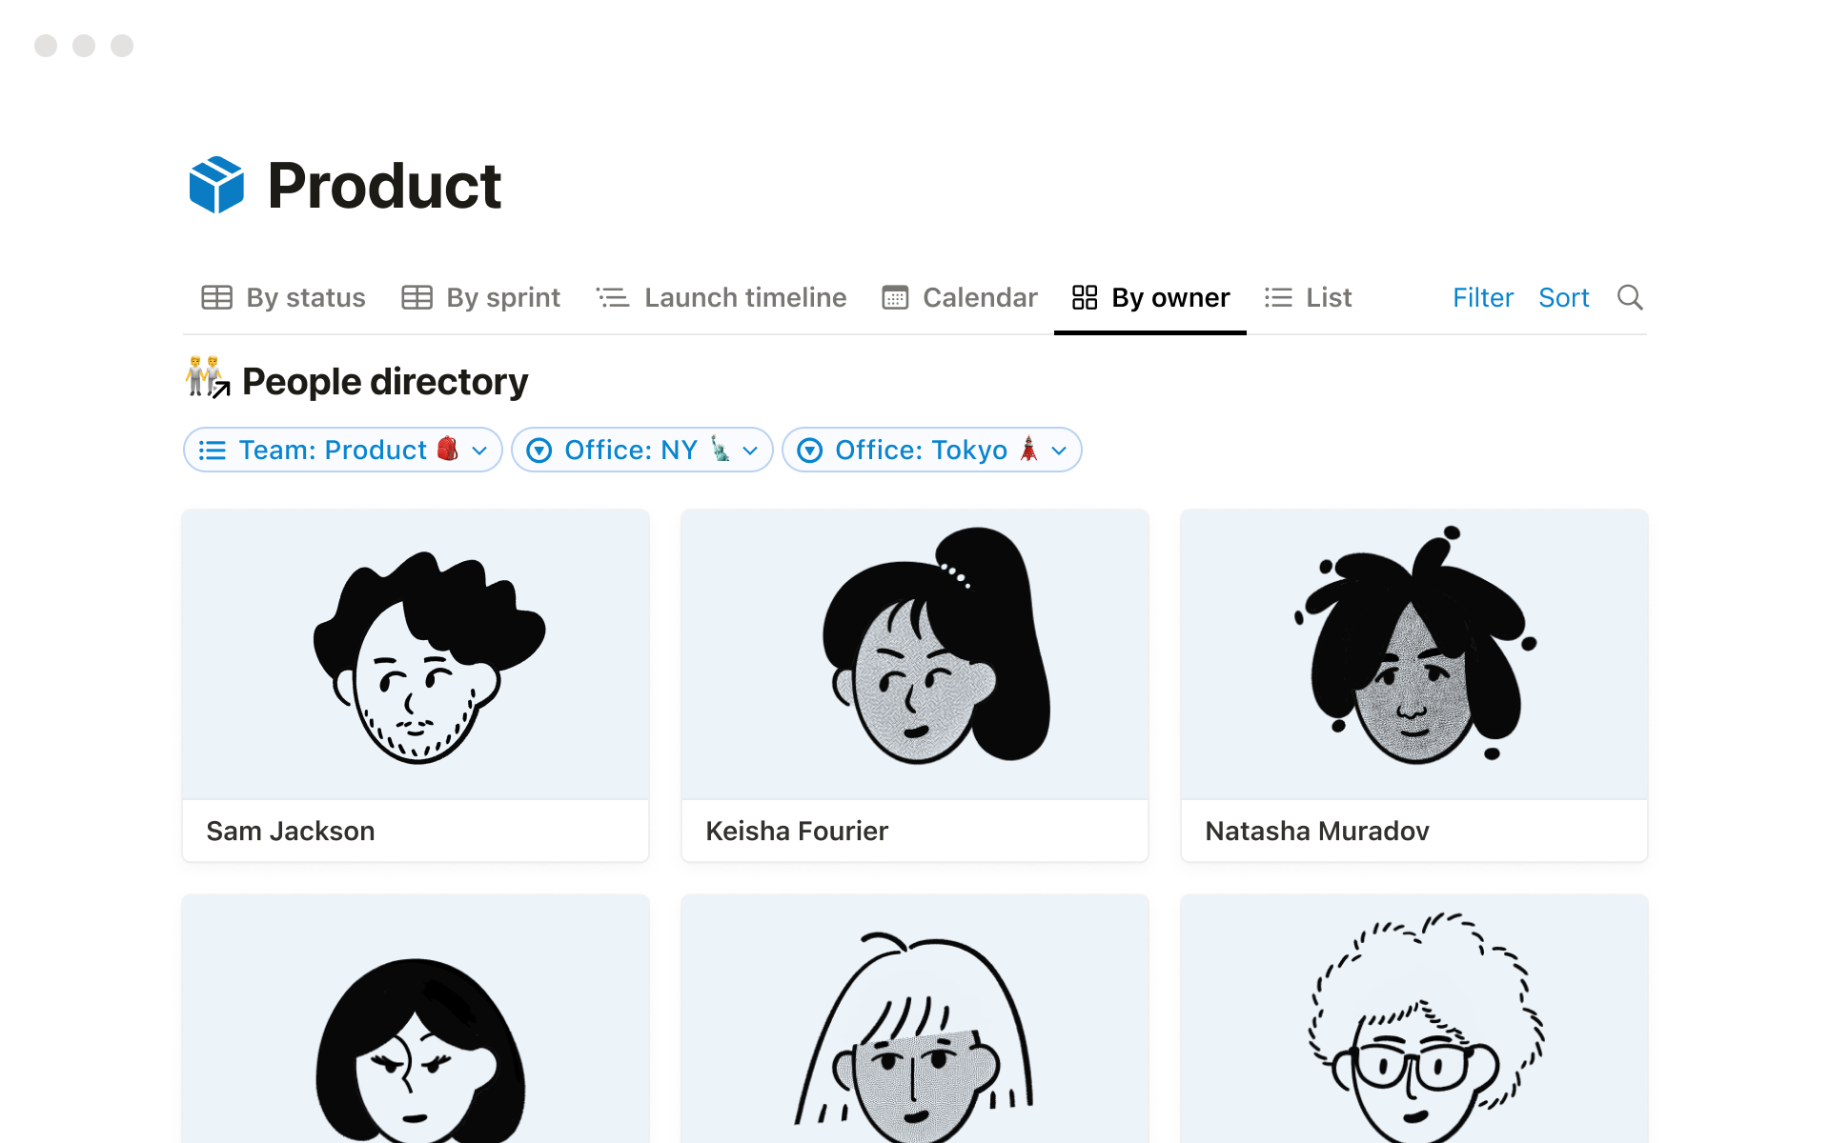1830x1143 pixels.
Task: Click the People directory emoji icon
Action: pos(207,378)
